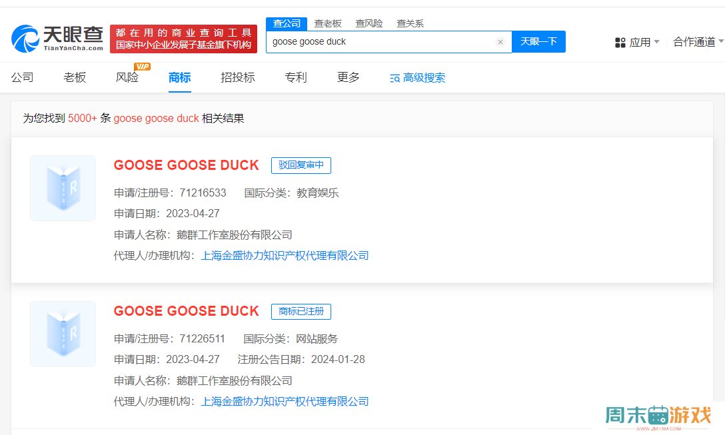725x435 pixels.
Task: Click the 周末游戏 watermark logo
Action: click(658, 416)
